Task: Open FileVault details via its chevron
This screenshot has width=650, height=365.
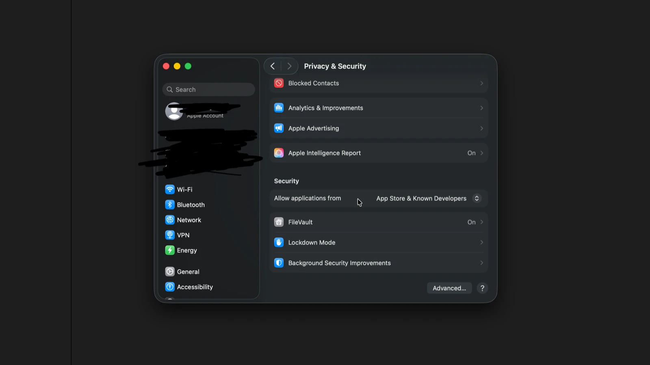Action: [482, 222]
